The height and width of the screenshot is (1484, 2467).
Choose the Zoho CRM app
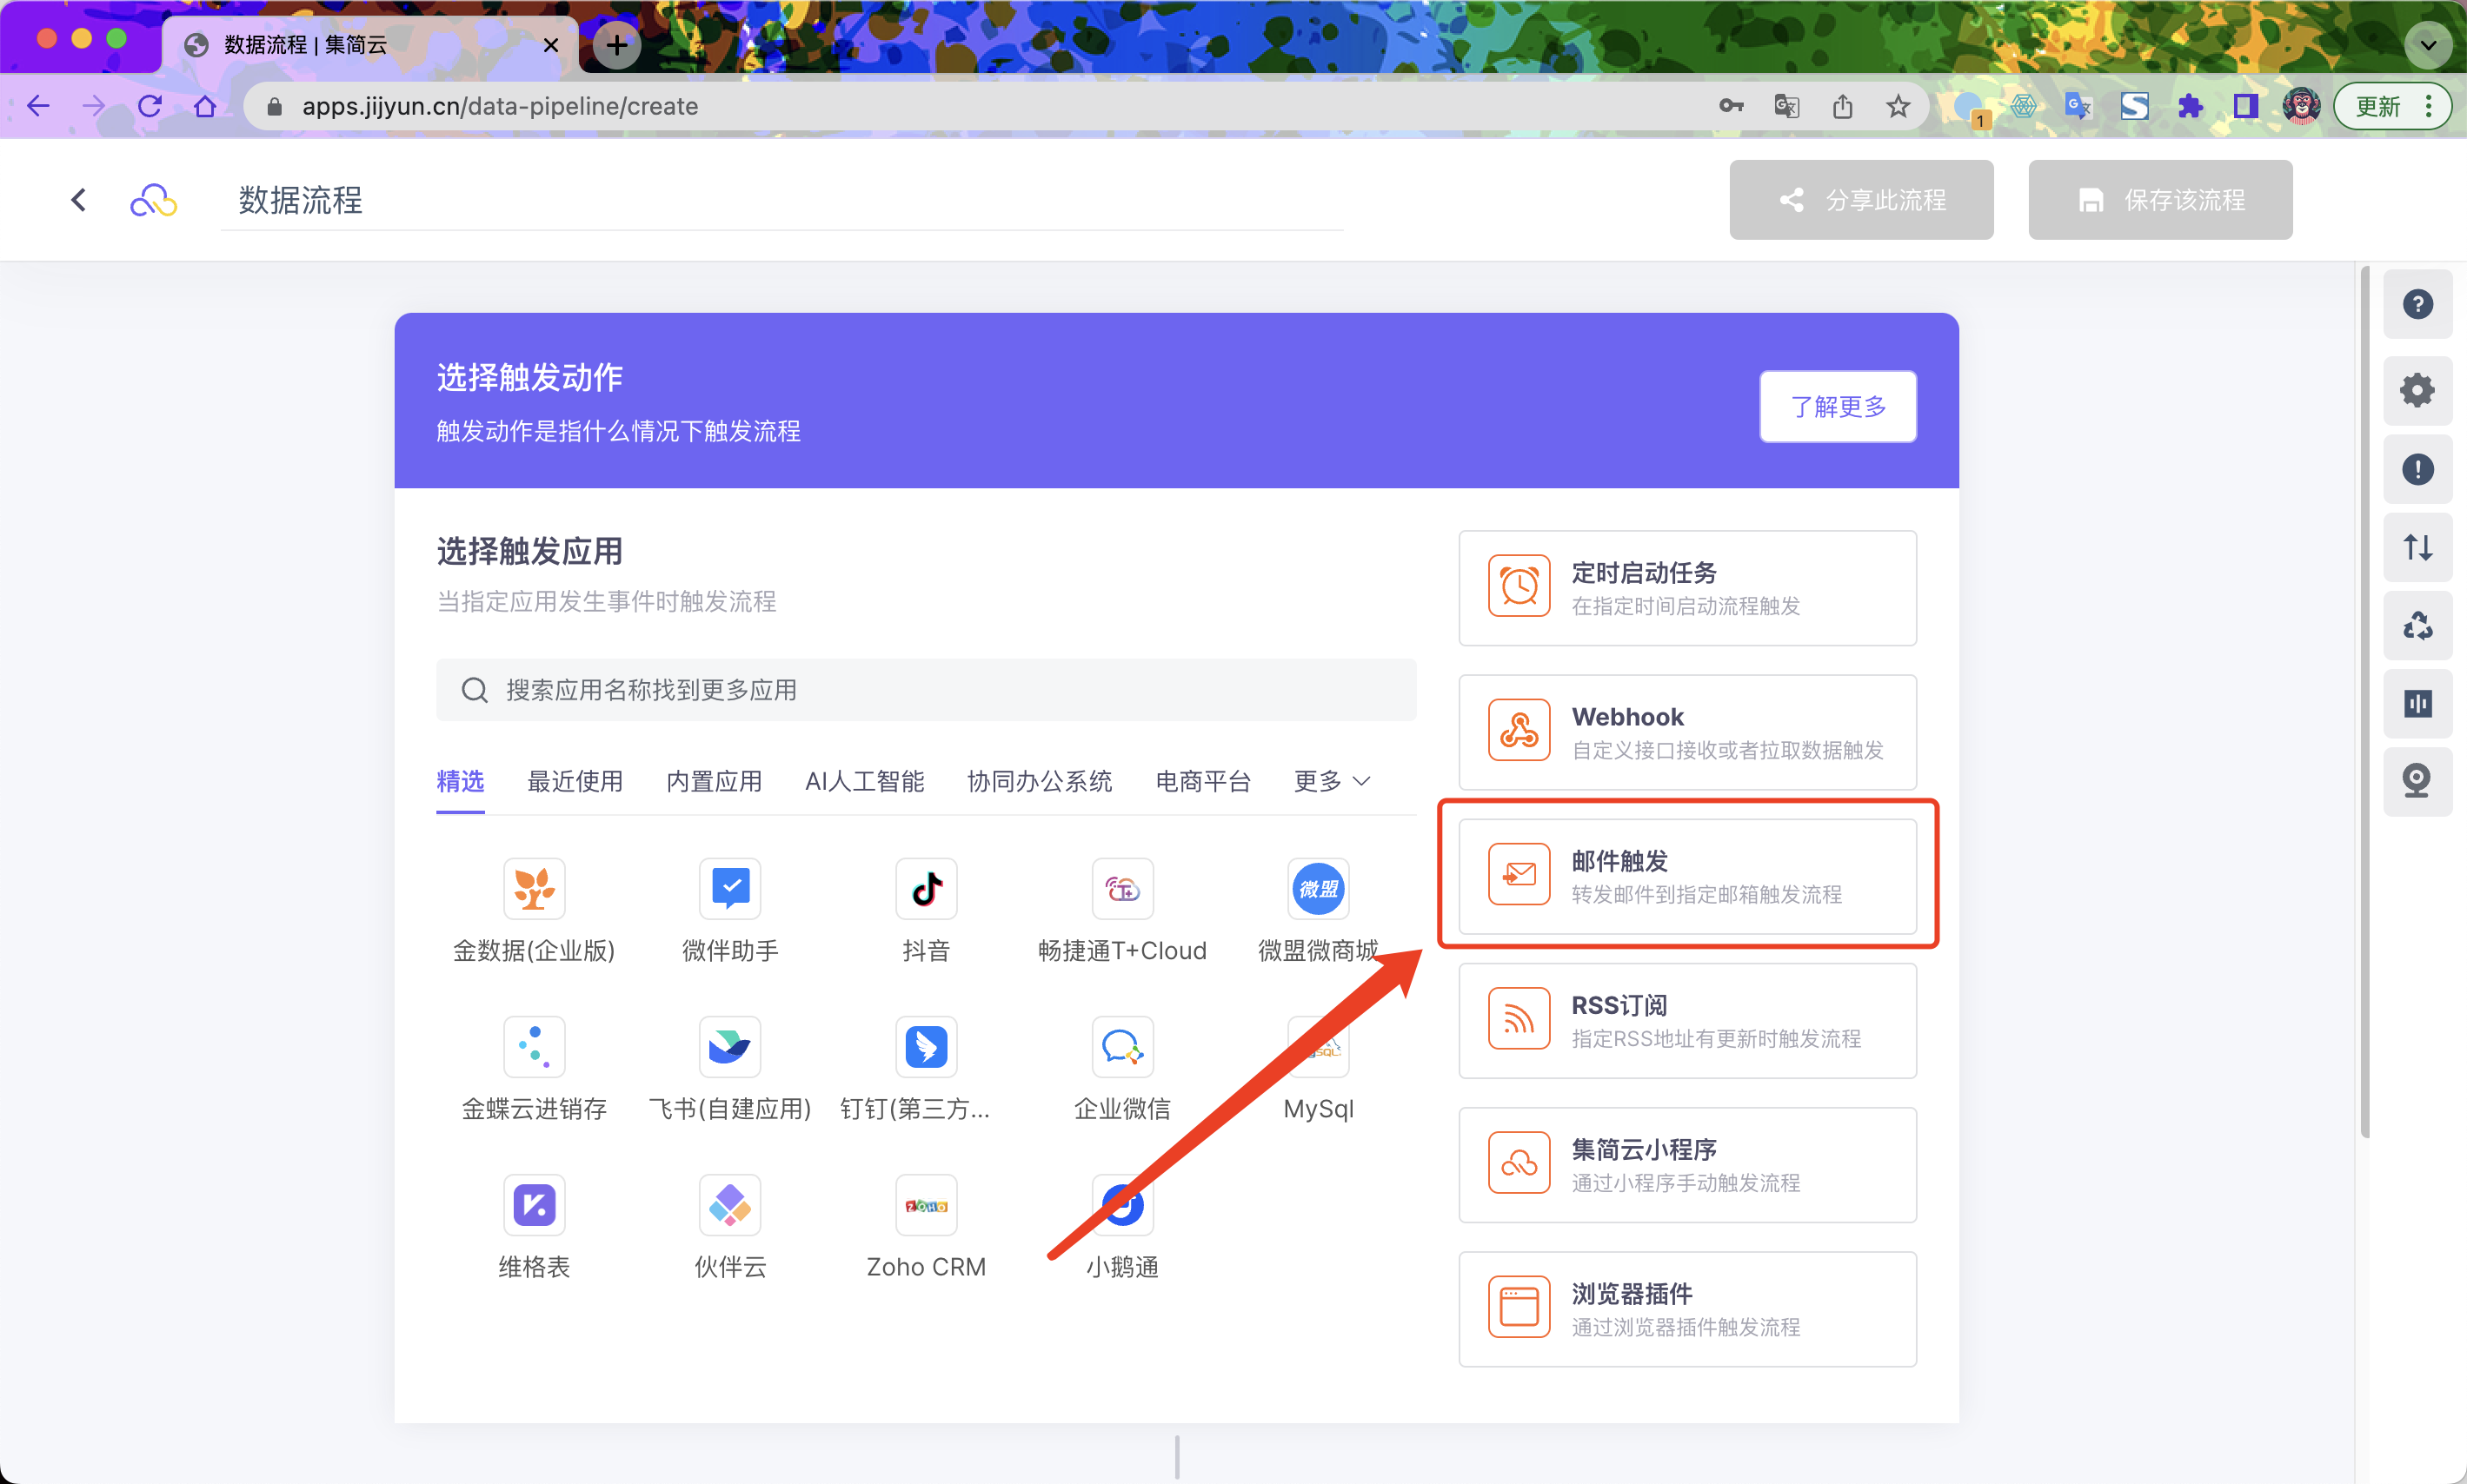tap(926, 1205)
